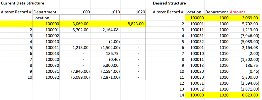Click record number 14 in Desired table
The image size is (262, 100).
pos(182,95)
